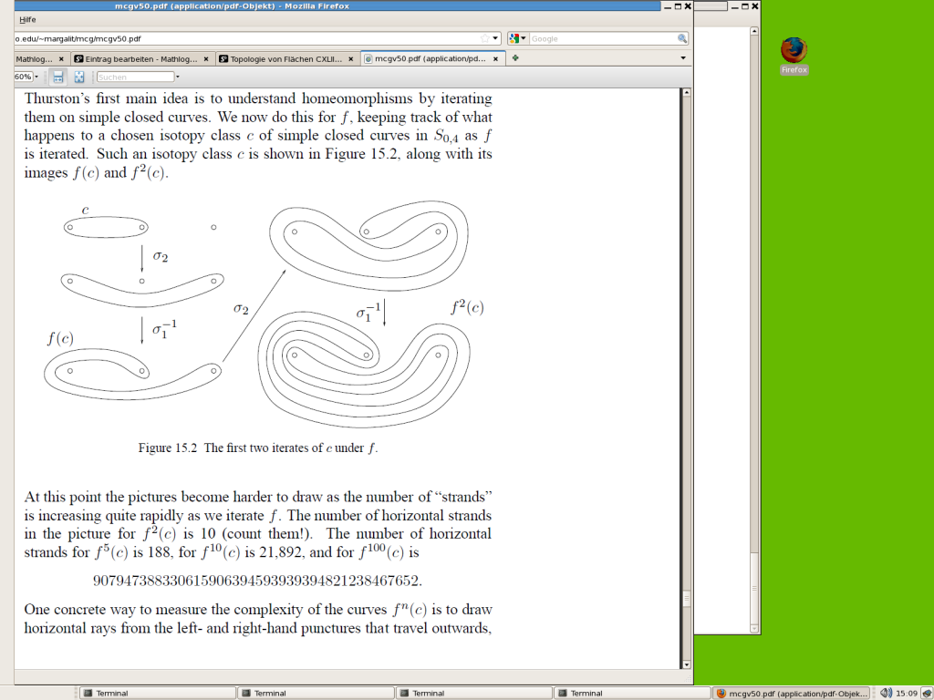This screenshot has height=700, width=934.
Task: Click the save PDF icon in toolbar
Action: click(x=58, y=77)
